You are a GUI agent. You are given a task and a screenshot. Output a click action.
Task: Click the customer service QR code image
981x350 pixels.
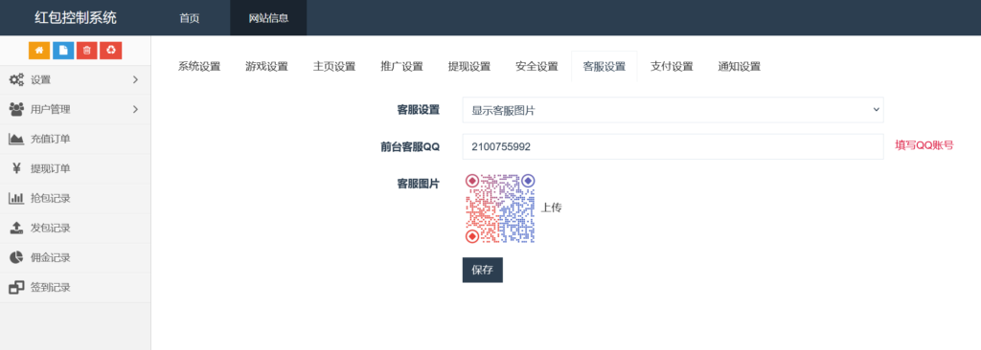(500, 208)
